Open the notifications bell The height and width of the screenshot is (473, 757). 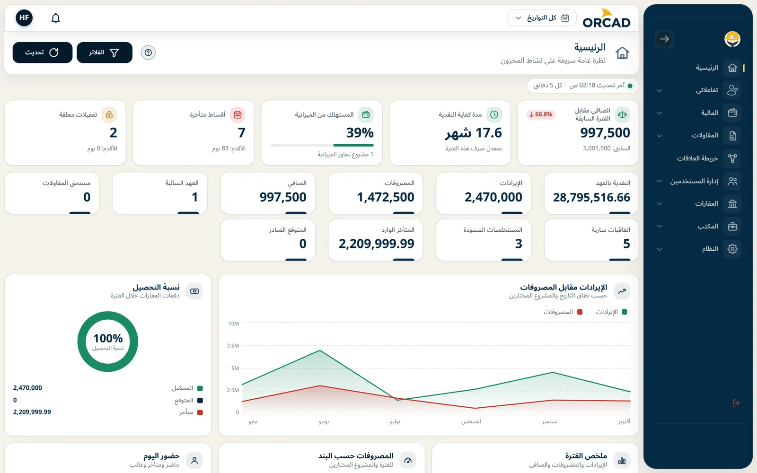tap(56, 18)
